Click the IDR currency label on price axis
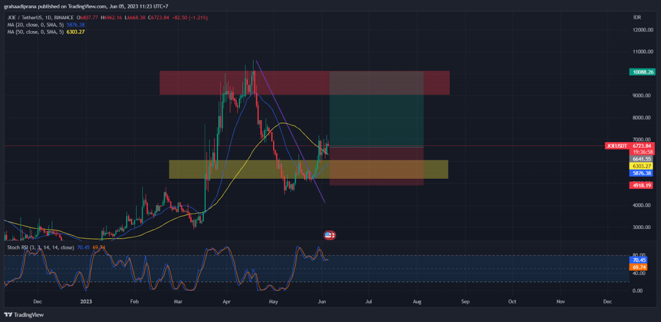Screen dimensions: 661x322 [x=637, y=17]
